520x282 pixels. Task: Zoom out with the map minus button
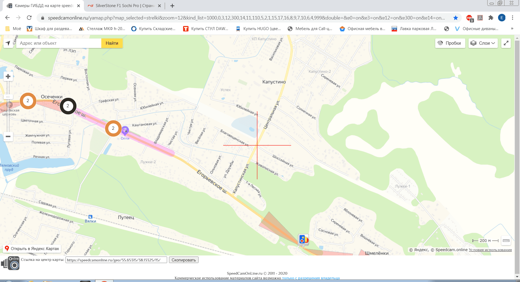pyautogui.click(x=8, y=137)
